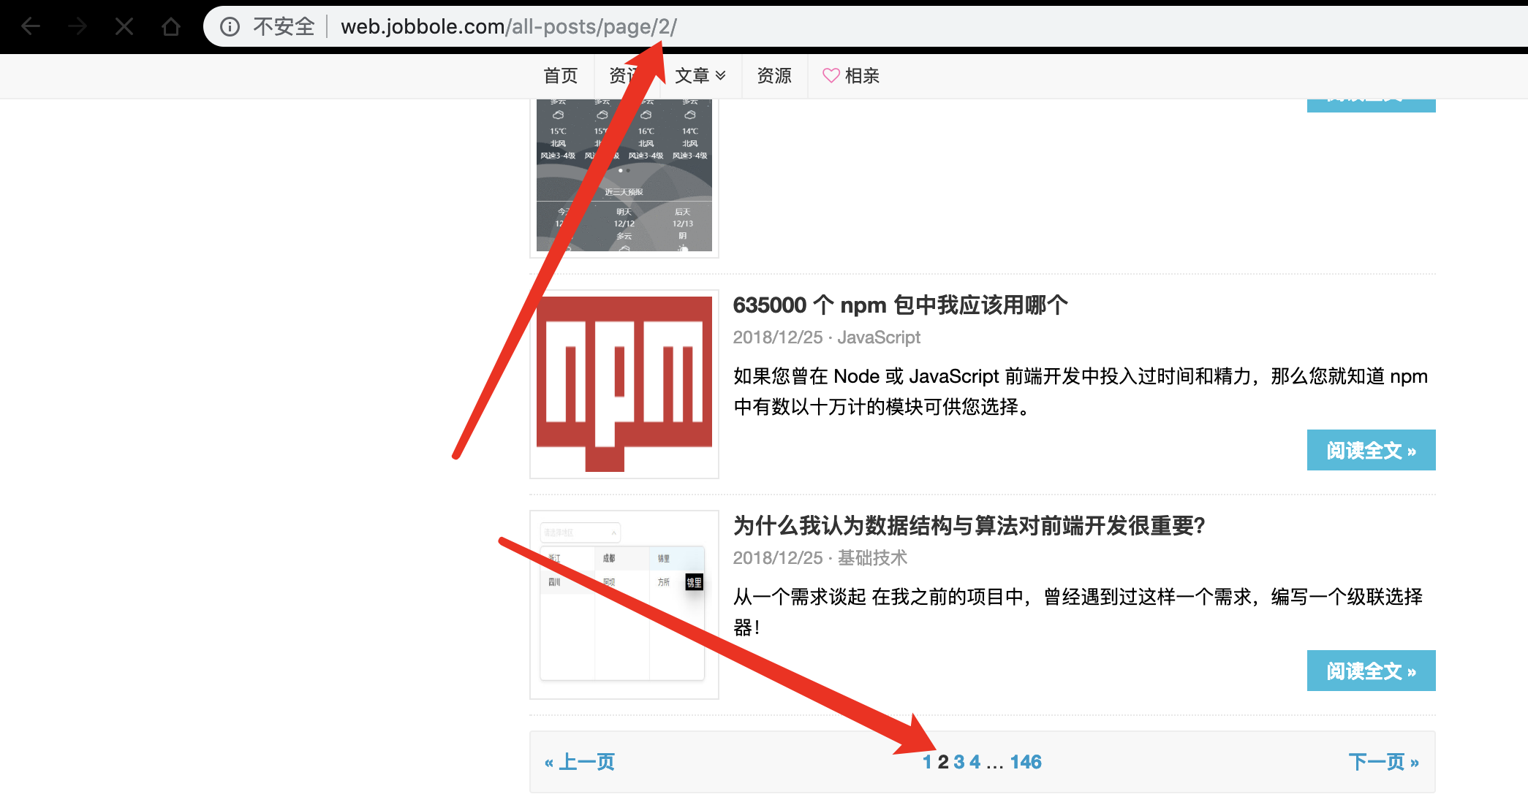Image resolution: width=1528 pixels, height=805 pixels.
Task: Stop page loading with the X icon
Action: [x=124, y=27]
